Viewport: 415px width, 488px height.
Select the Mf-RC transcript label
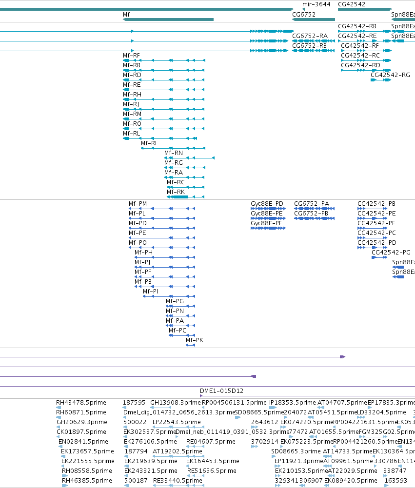click(176, 182)
